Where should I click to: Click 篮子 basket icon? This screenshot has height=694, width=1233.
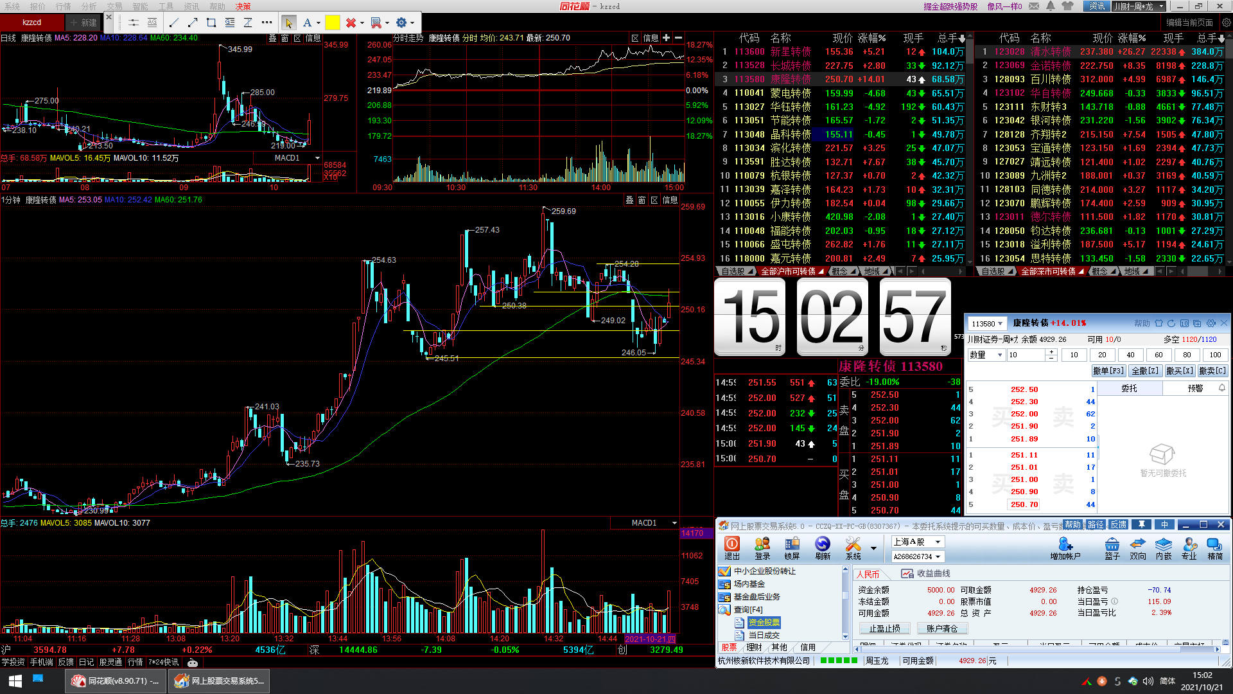[x=1112, y=548]
